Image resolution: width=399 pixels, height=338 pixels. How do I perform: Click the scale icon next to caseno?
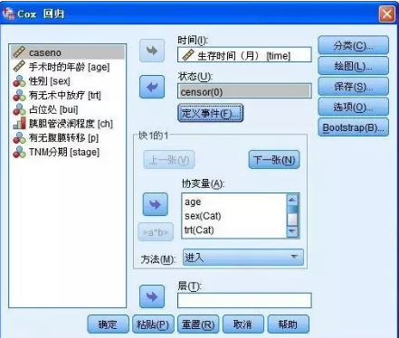19,52
